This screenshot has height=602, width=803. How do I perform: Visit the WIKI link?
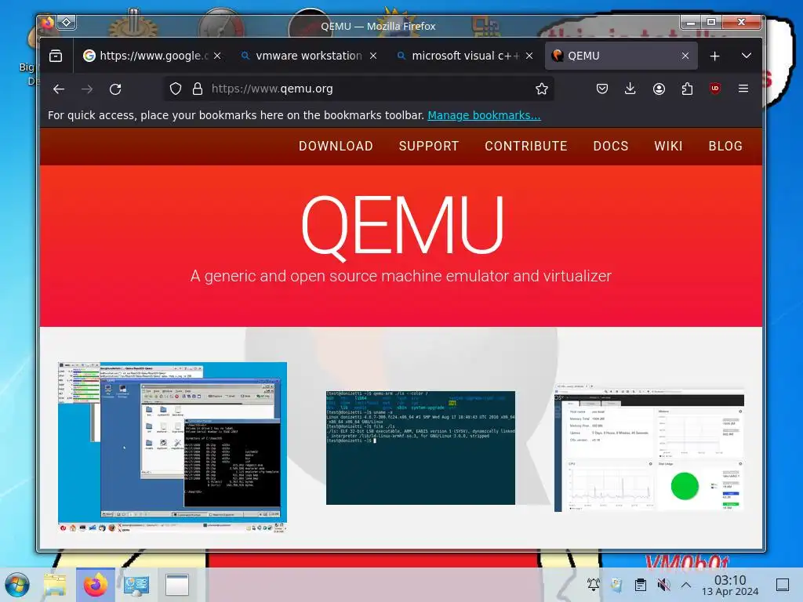(x=668, y=146)
